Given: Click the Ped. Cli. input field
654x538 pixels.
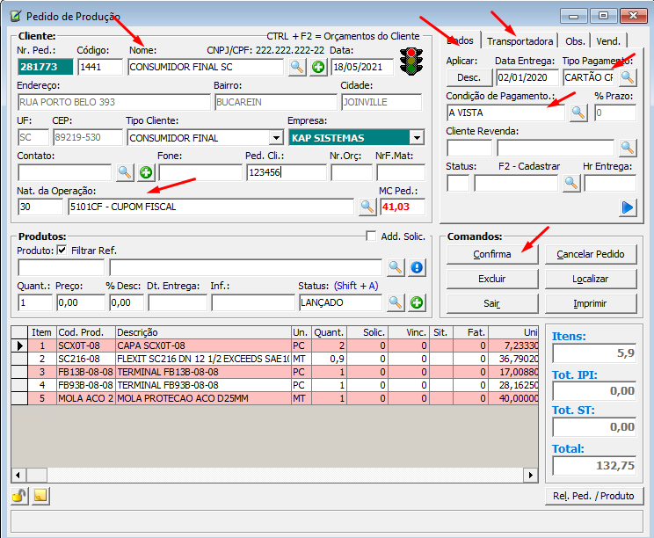Looking at the screenshot, I should [x=287, y=172].
